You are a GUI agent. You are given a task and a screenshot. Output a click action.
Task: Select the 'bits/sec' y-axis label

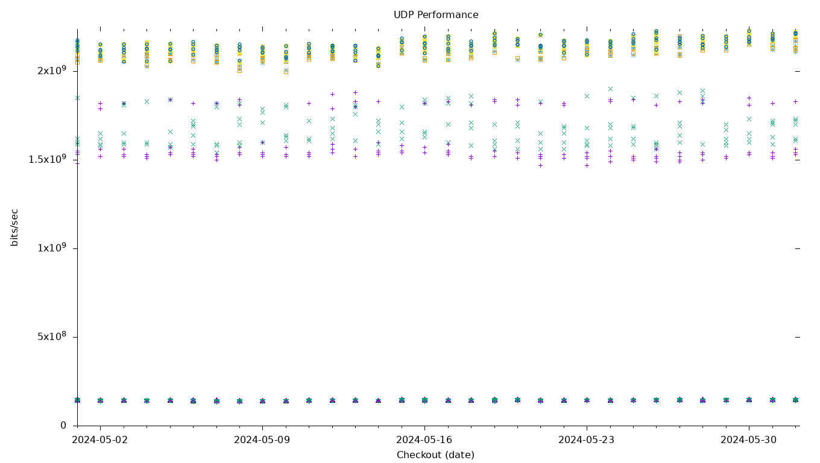[x=14, y=227]
